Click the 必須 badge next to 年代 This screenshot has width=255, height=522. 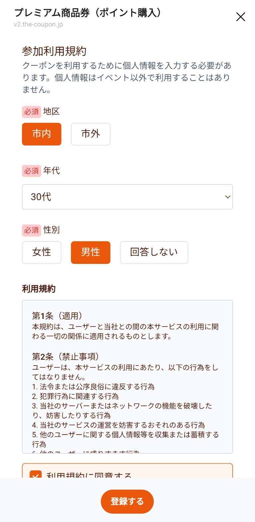pos(32,171)
